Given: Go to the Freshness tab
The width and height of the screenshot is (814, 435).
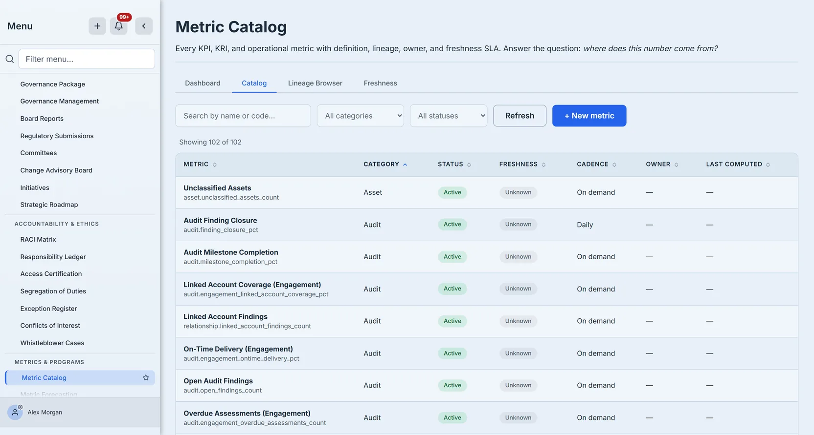Looking at the screenshot, I should pyautogui.click(x=381, y=83).
